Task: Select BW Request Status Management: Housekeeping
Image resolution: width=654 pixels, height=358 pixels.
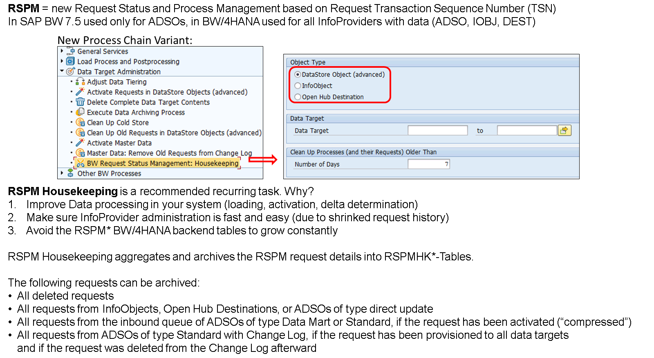Action: click(x=163, y=163)
